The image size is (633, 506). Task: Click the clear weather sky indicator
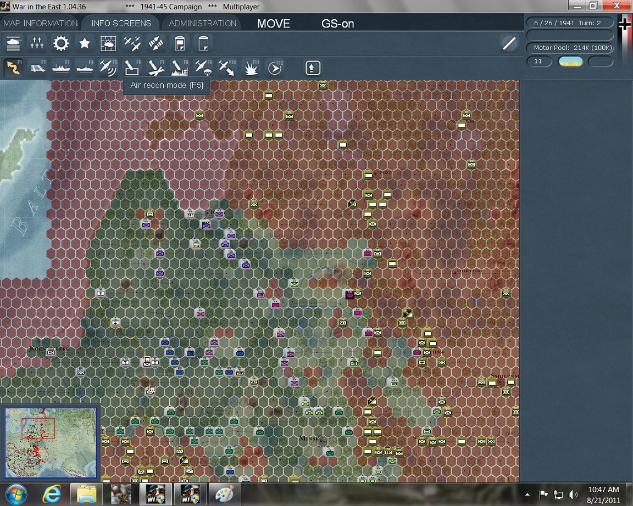coord(570,61)
